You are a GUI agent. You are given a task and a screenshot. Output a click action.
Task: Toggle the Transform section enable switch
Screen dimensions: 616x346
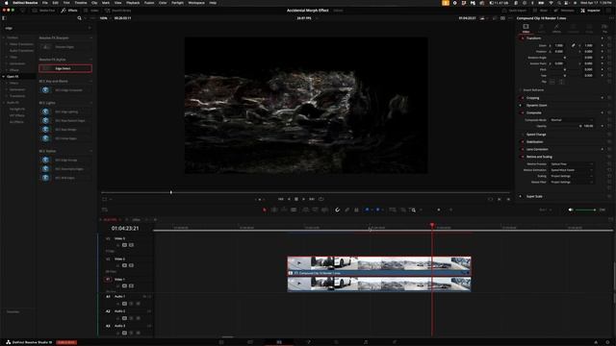pos(522,38)
